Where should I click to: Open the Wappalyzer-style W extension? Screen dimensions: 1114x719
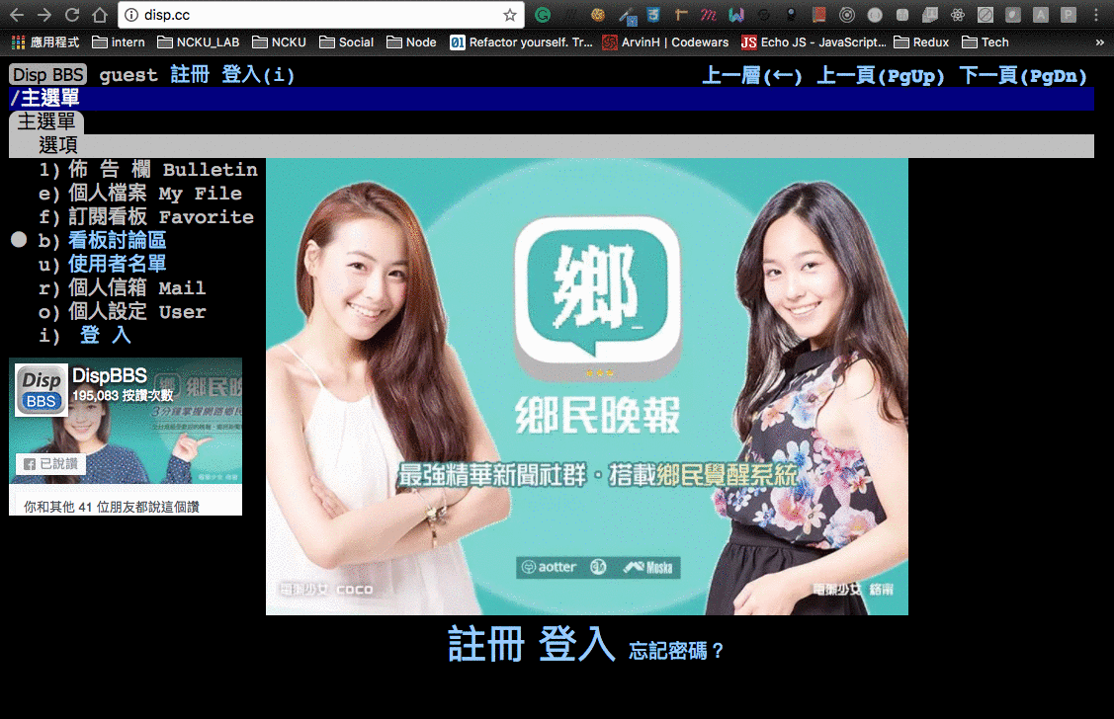[736, 15]
